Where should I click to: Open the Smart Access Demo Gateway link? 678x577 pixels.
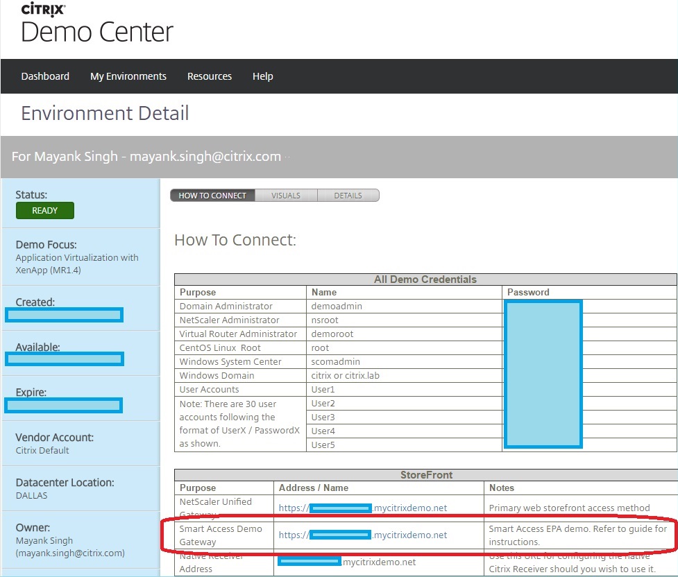coord(363,535)
